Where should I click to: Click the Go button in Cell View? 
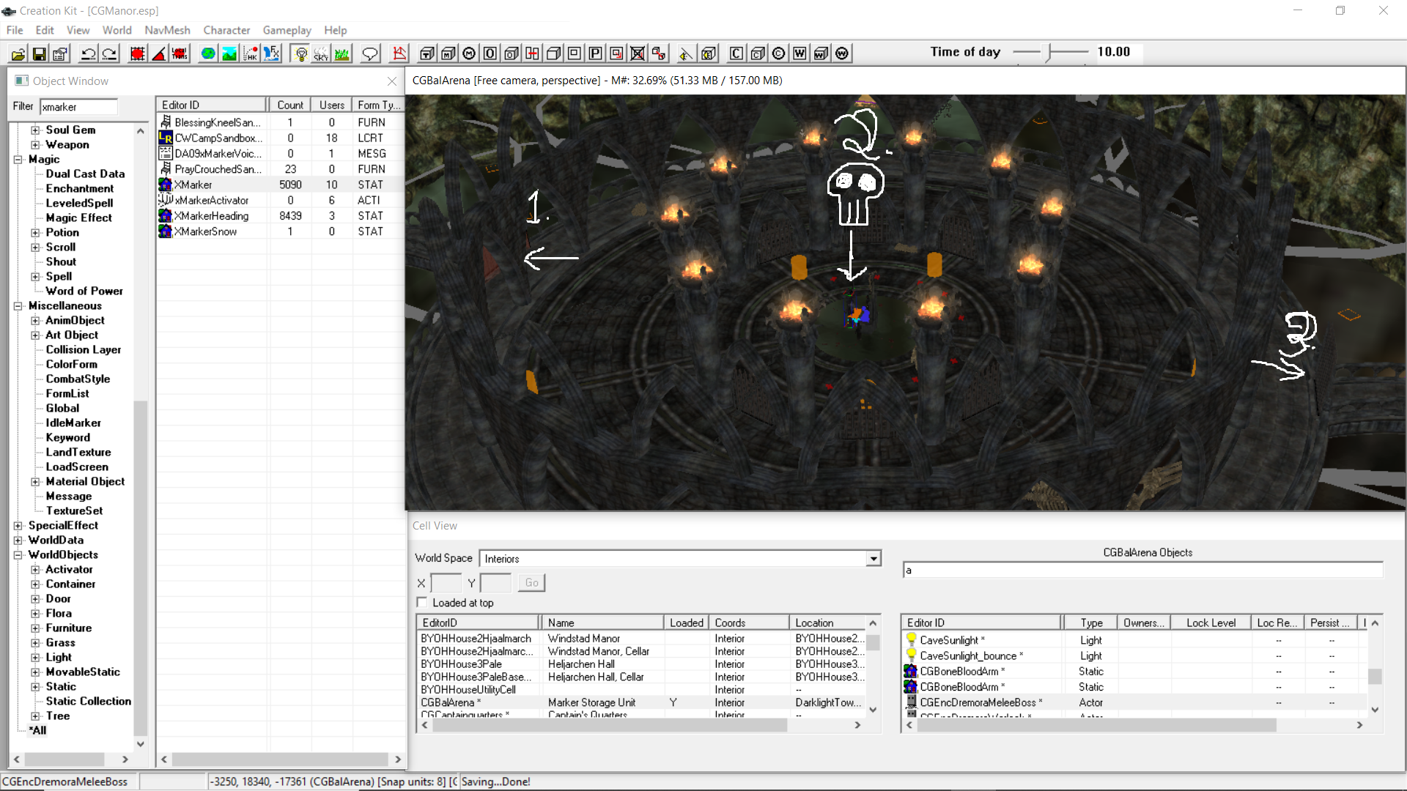click(x=532, y=583)
